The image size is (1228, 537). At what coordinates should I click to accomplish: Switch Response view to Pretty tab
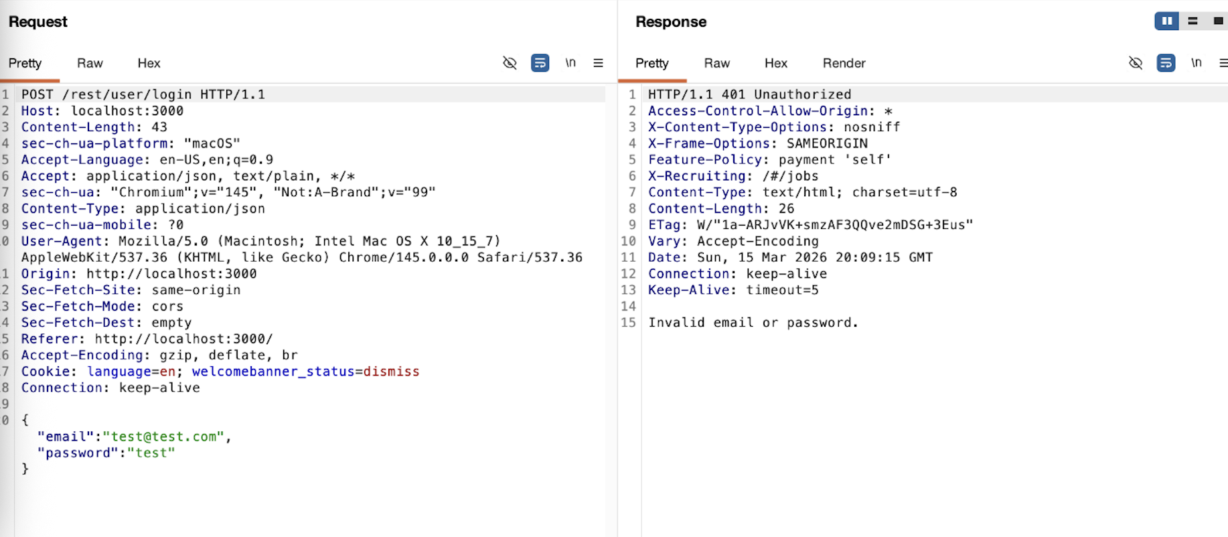coord(651,63)
